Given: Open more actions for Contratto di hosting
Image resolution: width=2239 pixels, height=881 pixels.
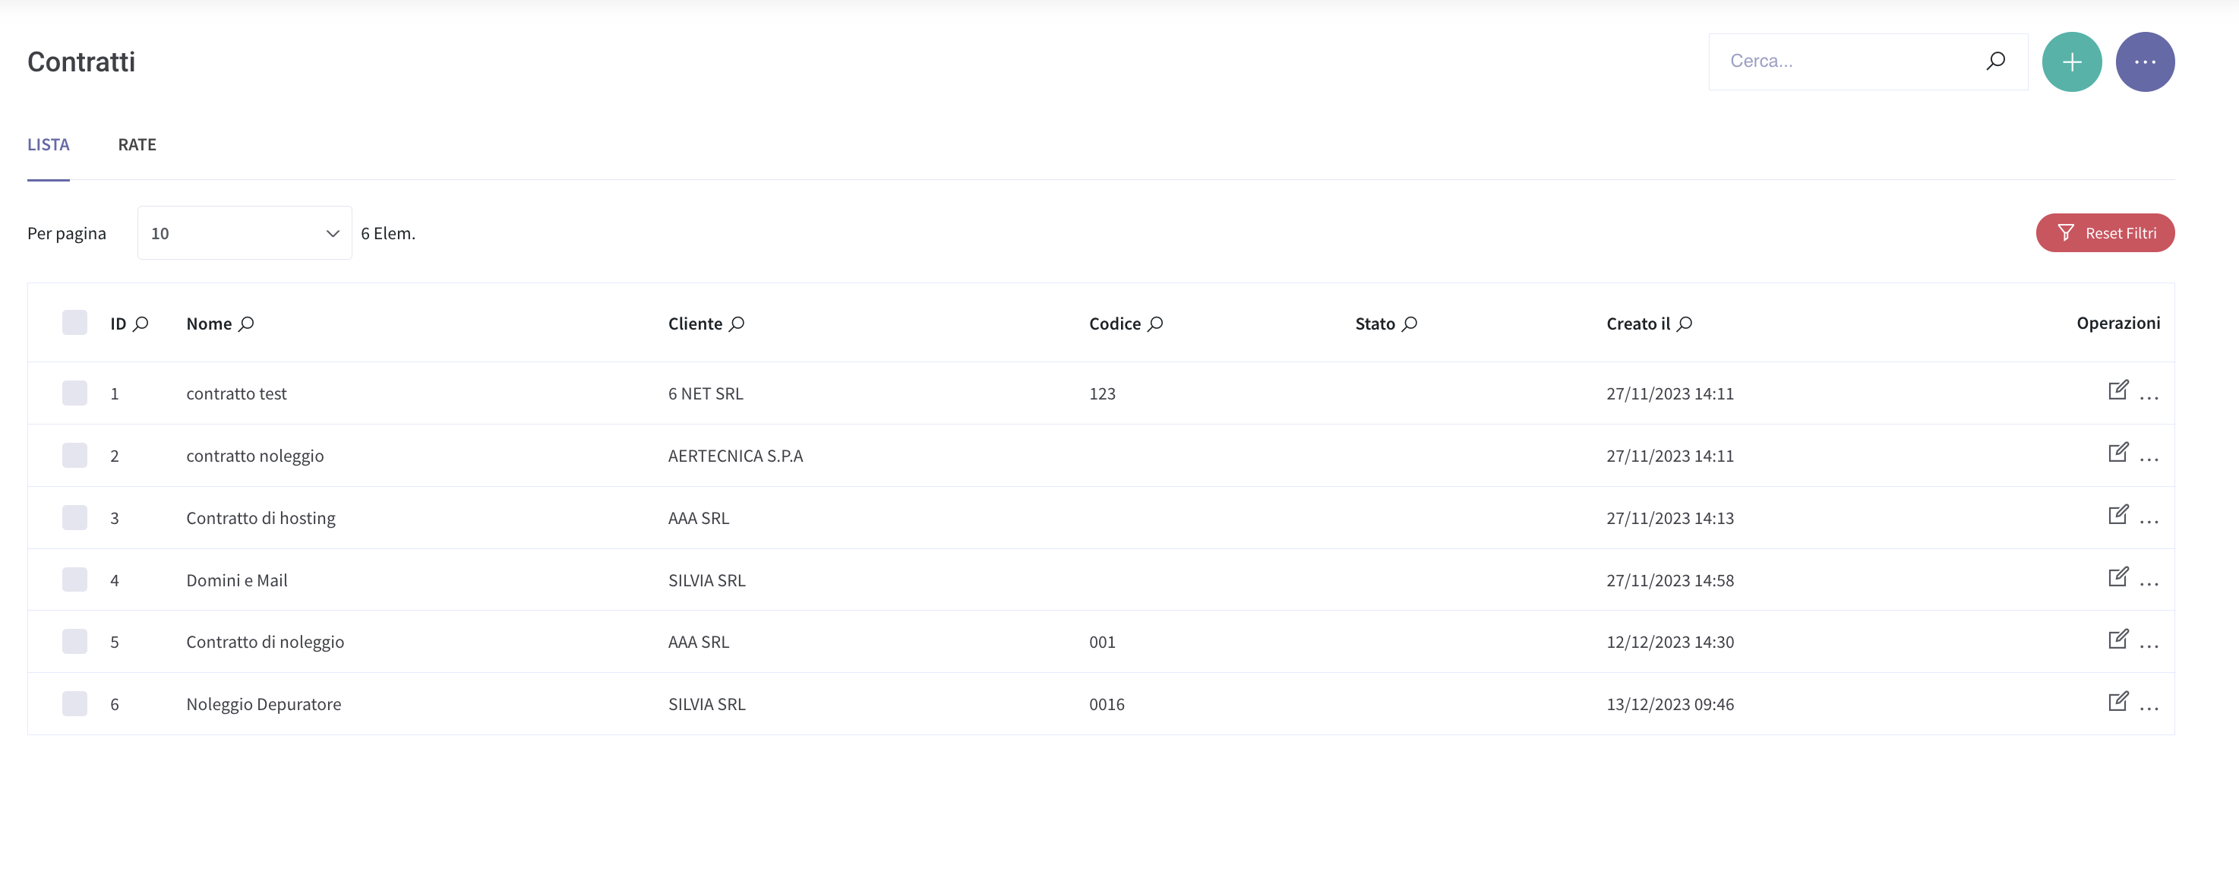Looking at the screenshot, I should [x=2149, y=523].
